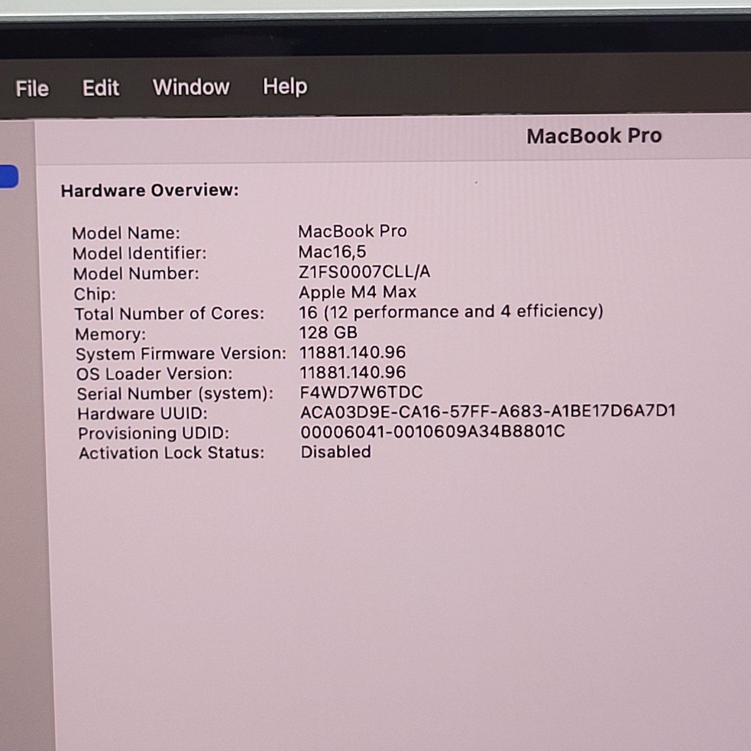Image resolution: width=751 pixels, height=751 pixels.
Task: Select the serial number F4WD7W6TDC
Action: (x=361, y=392)
